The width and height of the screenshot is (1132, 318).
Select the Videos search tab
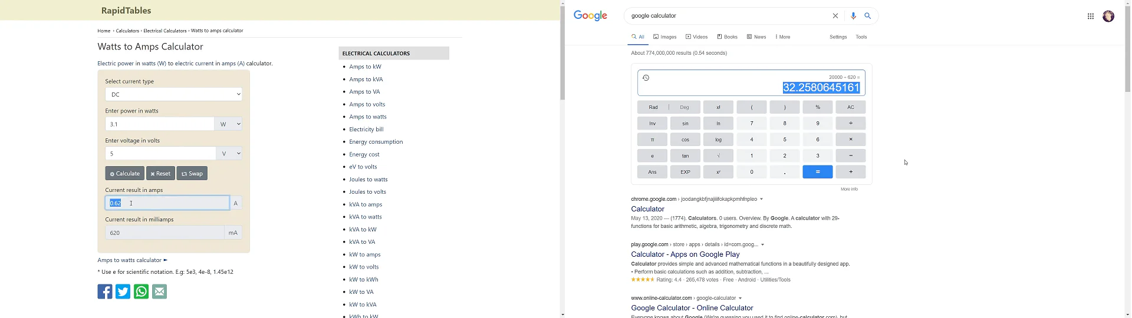(696, 37)
